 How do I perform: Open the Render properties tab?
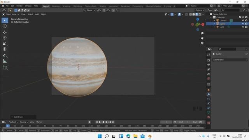pos(209,60)
